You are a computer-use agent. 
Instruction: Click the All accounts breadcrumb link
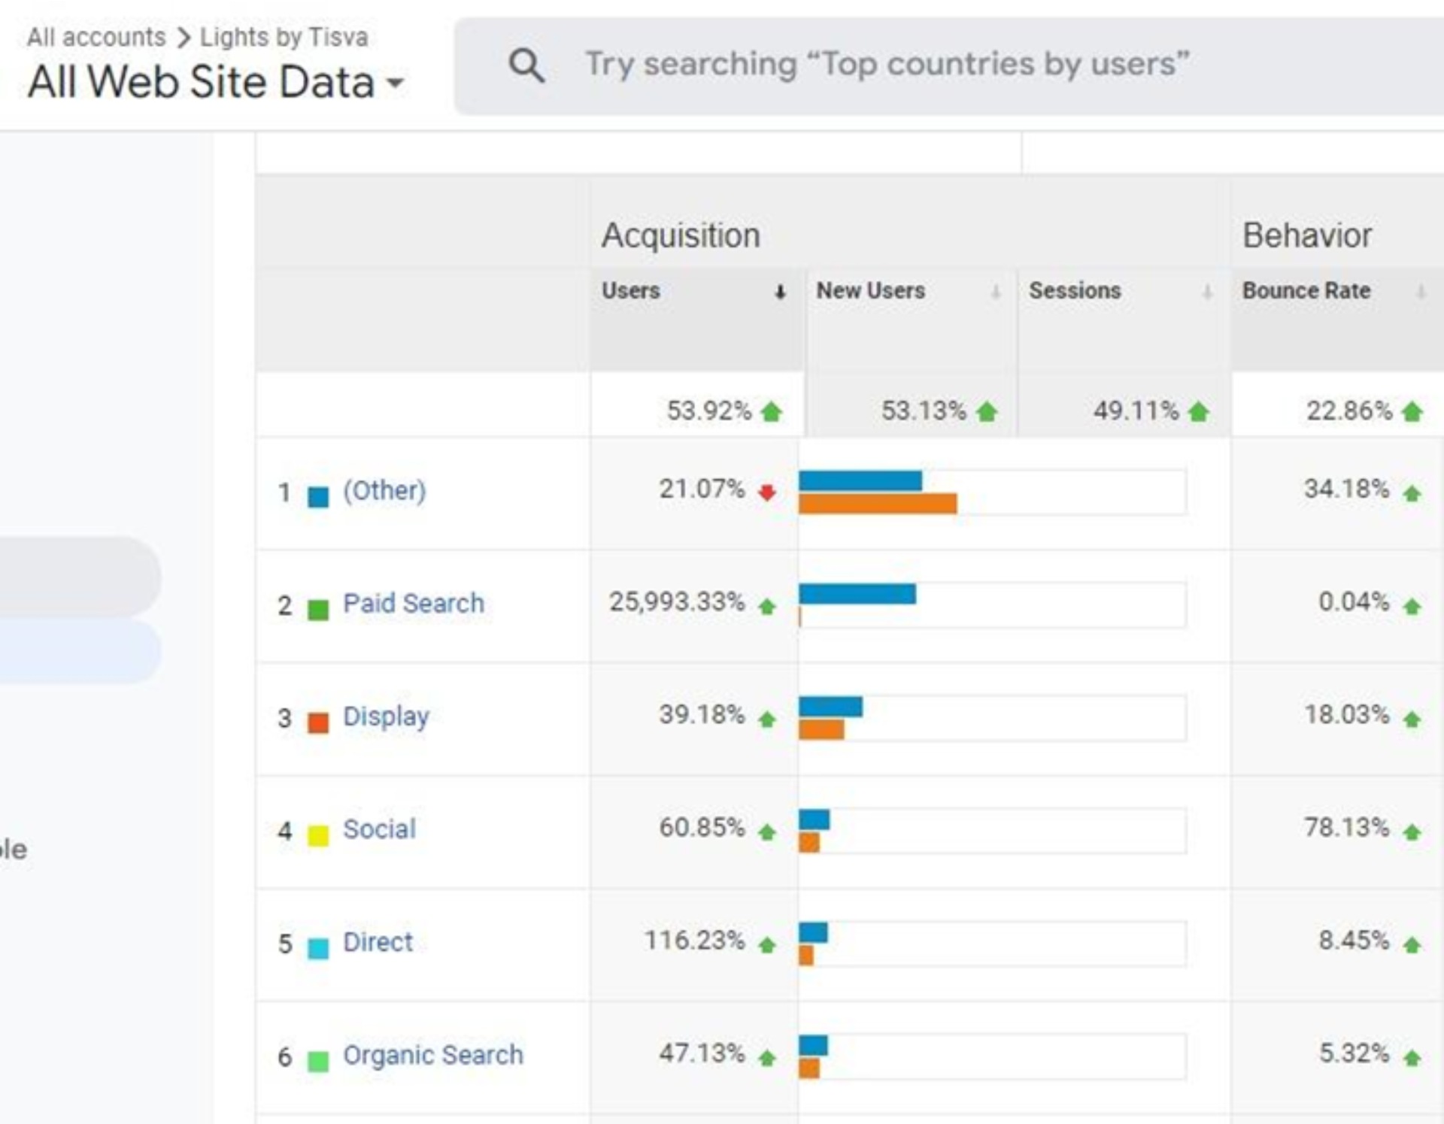pos(96,37)
